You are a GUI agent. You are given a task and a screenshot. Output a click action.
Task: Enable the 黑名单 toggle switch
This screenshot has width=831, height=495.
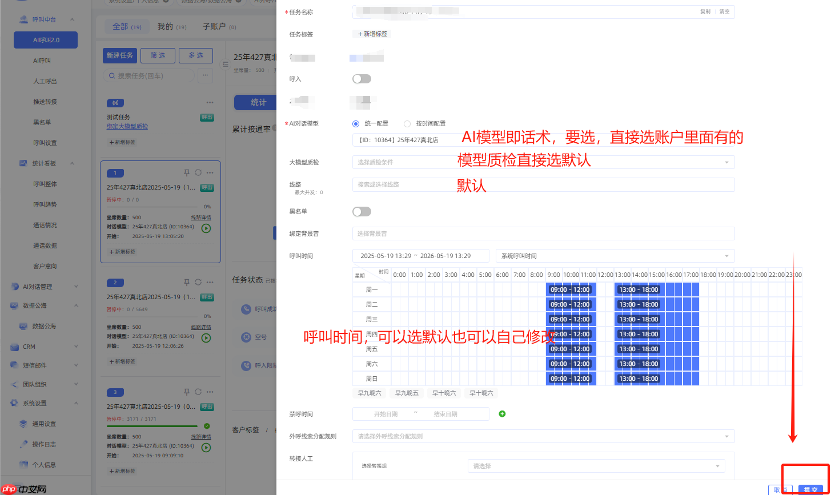(362, 212)
